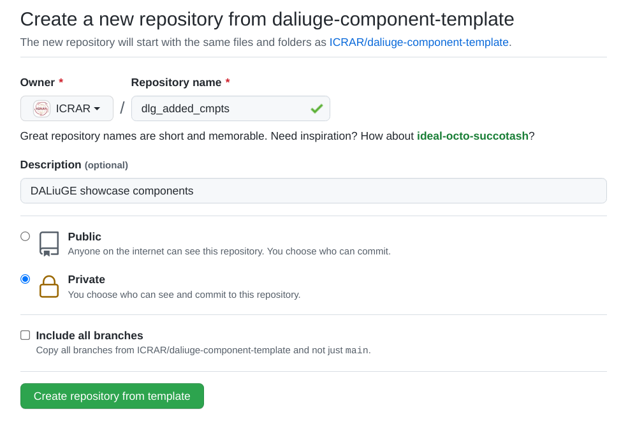Click the Repository name field label
Viewport: 628px width, 433px height.
click(176, 82)
